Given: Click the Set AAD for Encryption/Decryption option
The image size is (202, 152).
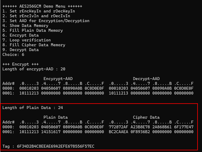Looking at the screenshot, I should (x=46, y=21).
